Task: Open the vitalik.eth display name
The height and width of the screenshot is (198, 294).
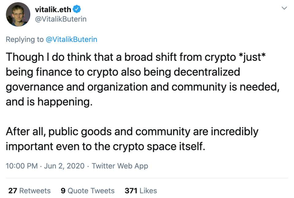Action: point(53,9)
